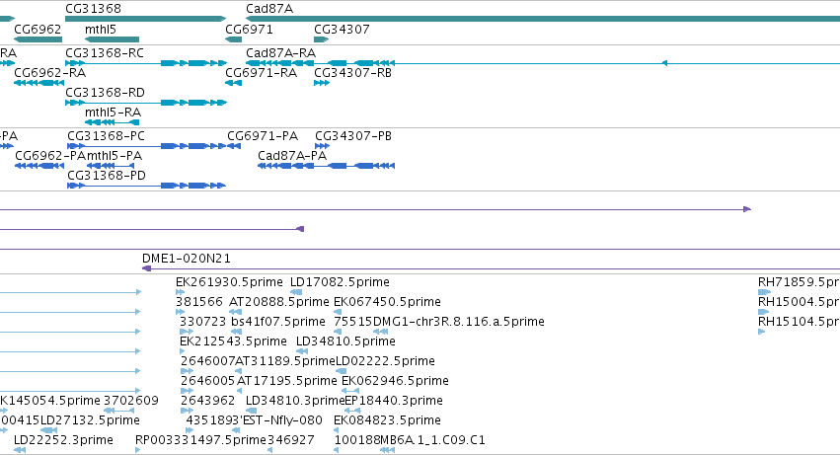Select the CG6962-PA protein glyph
840x455 pixels.
39,166
